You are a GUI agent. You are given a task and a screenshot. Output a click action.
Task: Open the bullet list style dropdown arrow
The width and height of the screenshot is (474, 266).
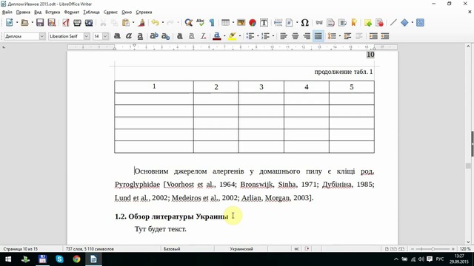258,36
